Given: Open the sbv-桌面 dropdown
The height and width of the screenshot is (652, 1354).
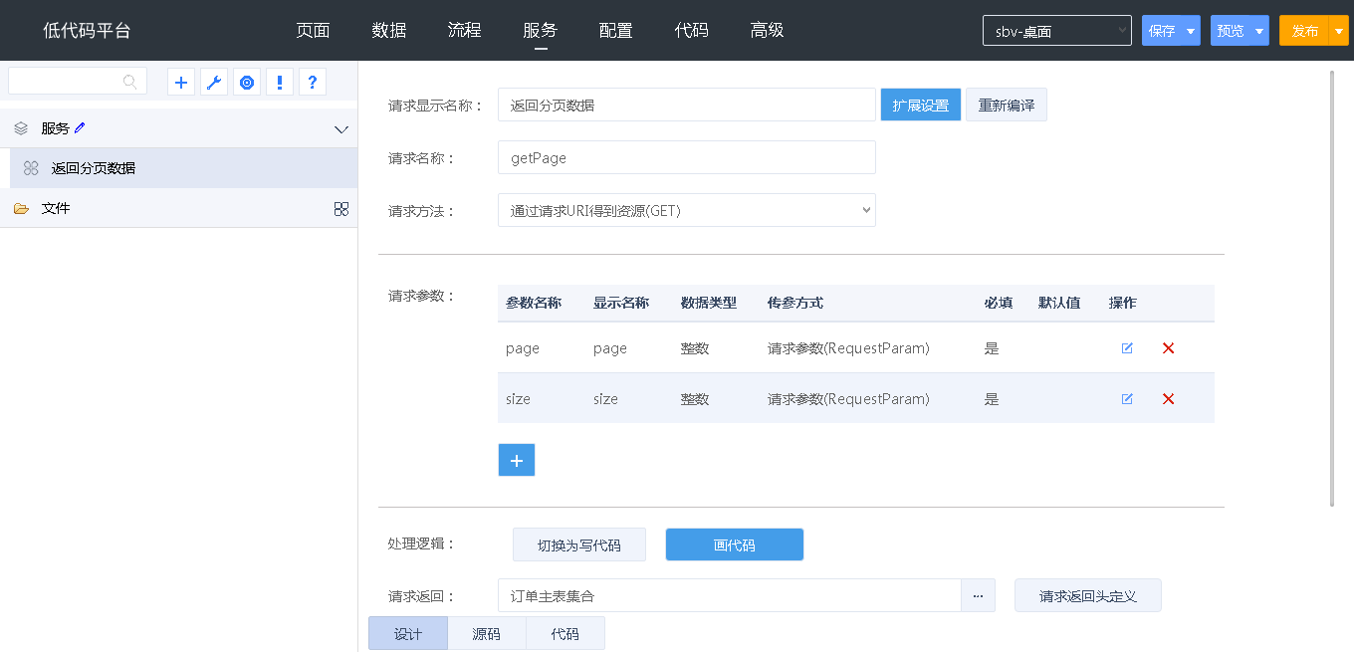Looking at the screenshot, I should pos(1056,31).
